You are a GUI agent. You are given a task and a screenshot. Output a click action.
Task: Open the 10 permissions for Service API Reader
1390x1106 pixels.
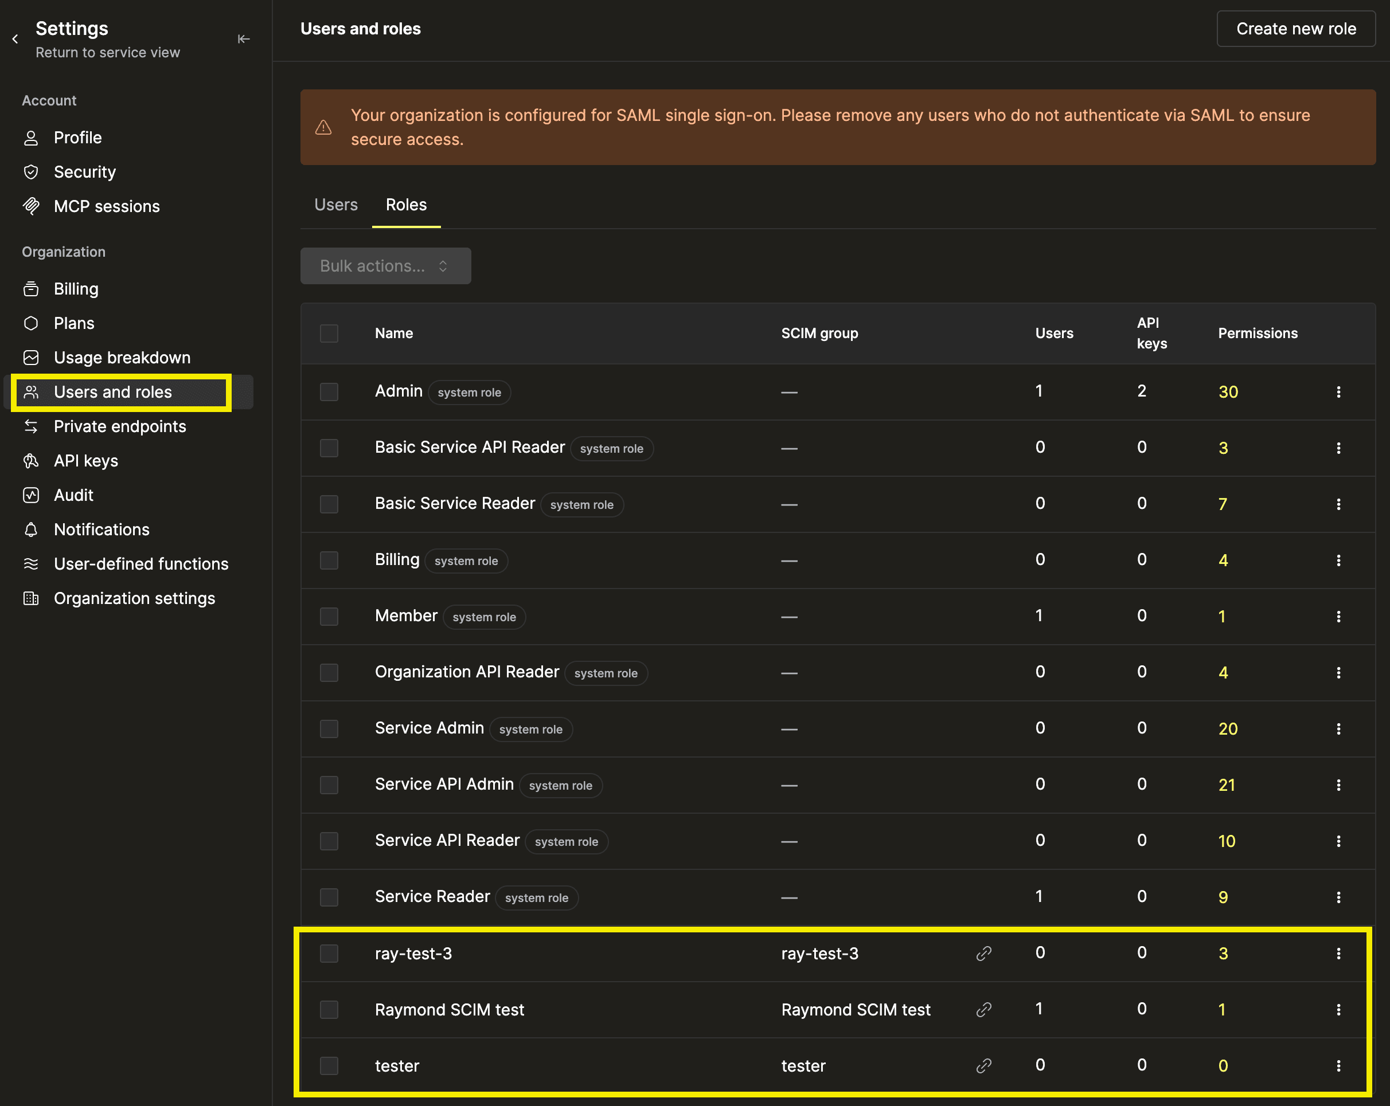[1227, 841]
